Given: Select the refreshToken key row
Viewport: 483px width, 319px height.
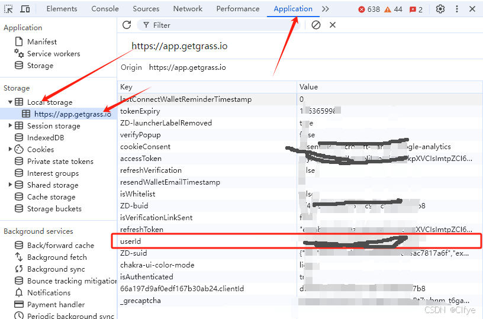Looking at the screenshot, I should pyautogui.click(x=300, y=230).
